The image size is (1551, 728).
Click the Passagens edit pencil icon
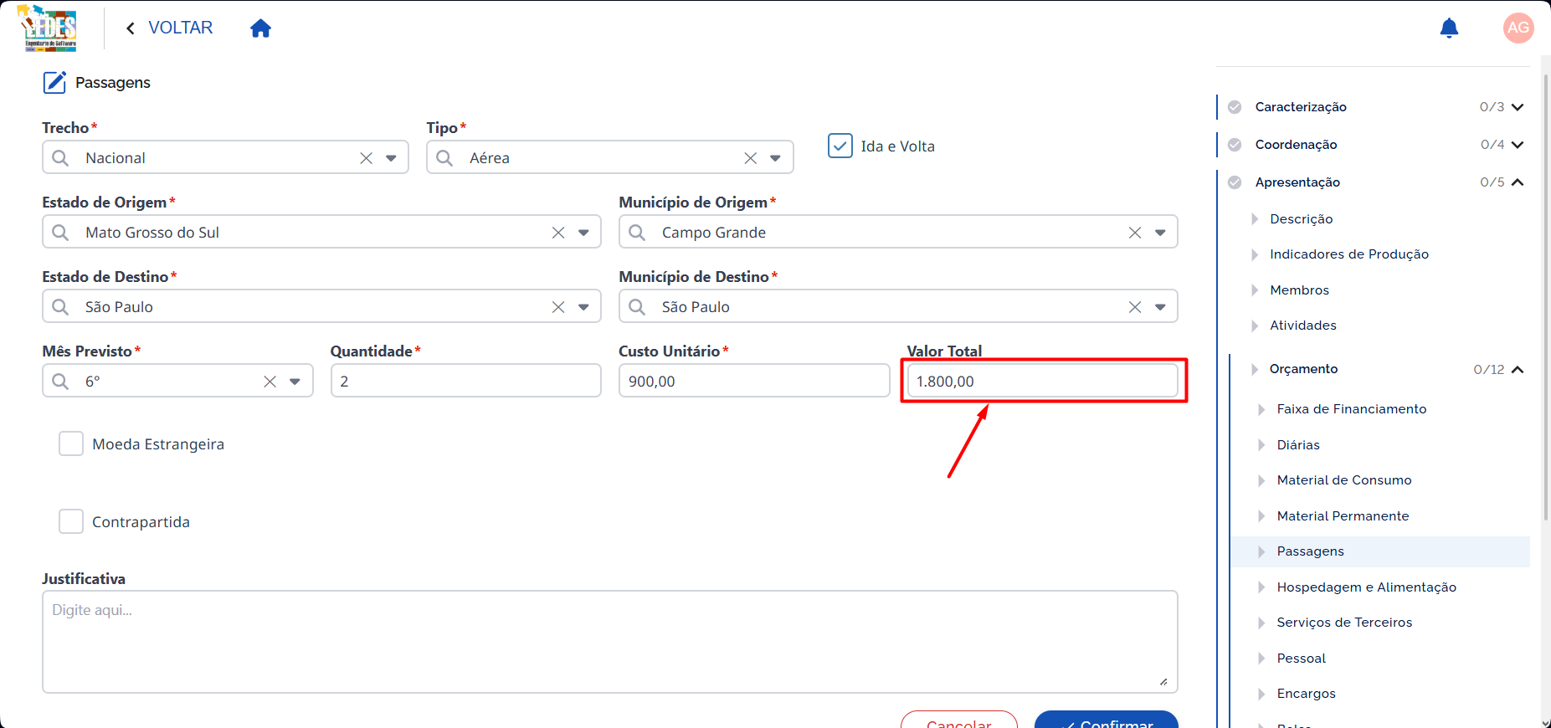pos(54,83)
